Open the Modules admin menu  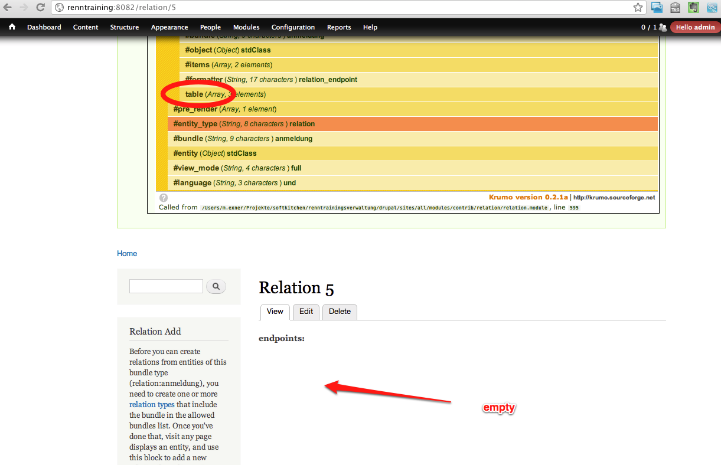tap(246, 27)
